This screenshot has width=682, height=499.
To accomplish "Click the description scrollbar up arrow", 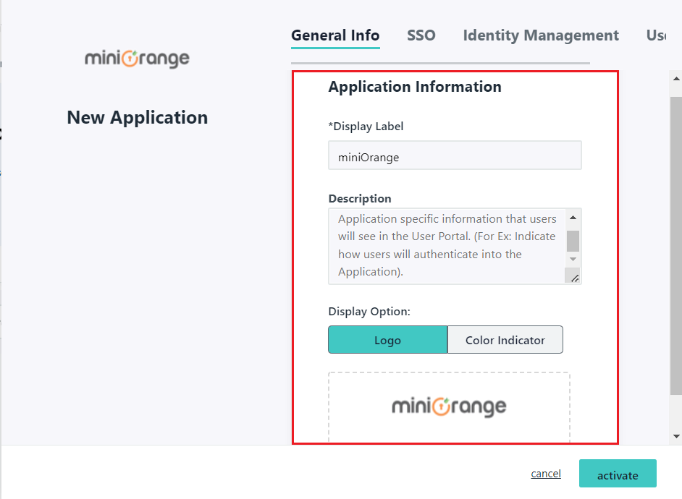I will 573,218.
